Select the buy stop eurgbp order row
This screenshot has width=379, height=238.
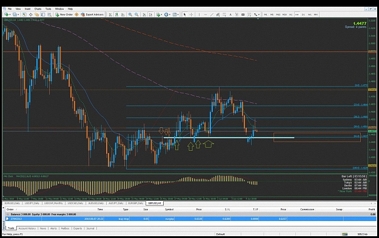tap(190, 219)
